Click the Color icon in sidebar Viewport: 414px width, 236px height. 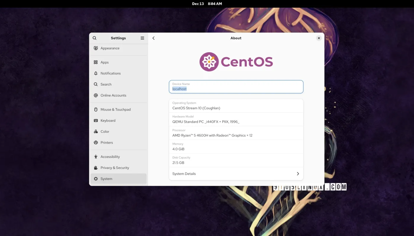tap(96, 132)
